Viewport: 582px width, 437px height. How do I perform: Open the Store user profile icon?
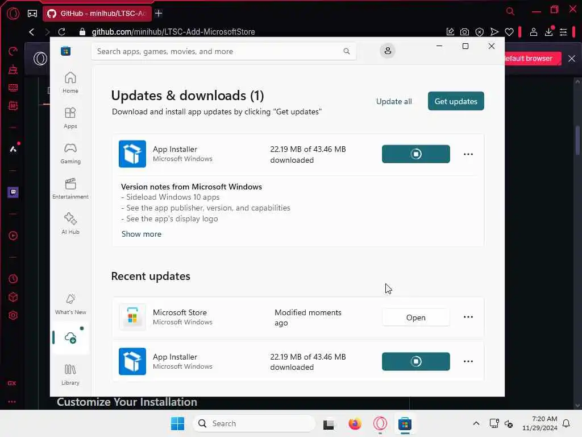(x=388, y=51)
